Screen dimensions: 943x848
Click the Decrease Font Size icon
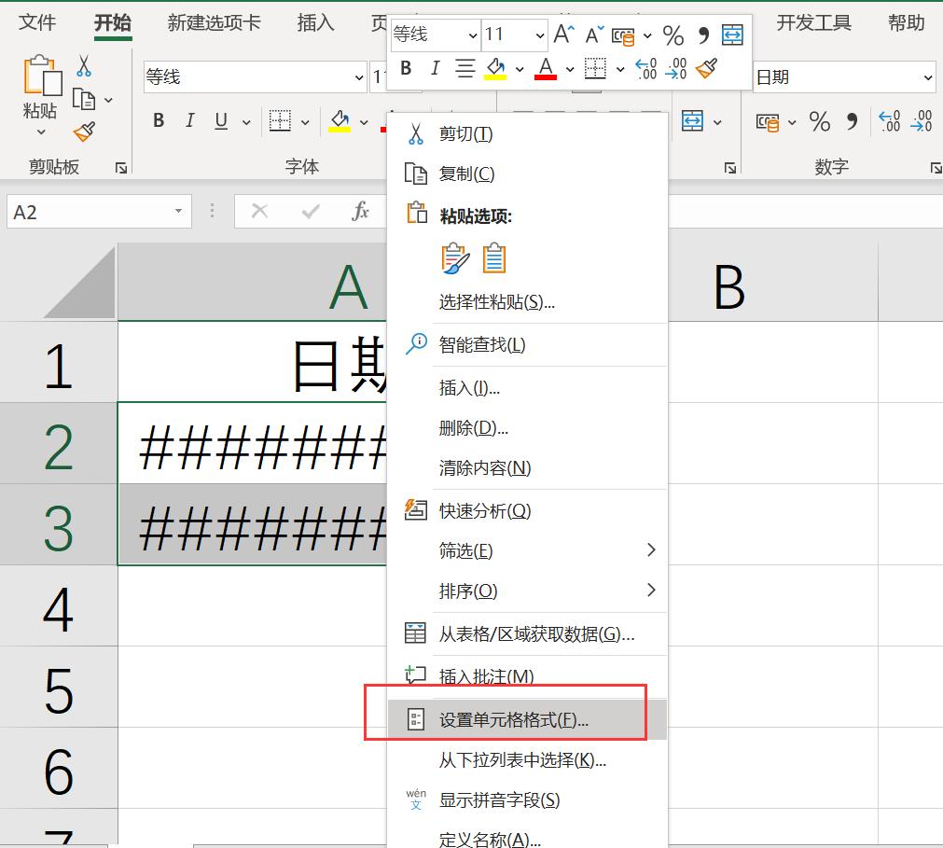click(x=593, y=34)
